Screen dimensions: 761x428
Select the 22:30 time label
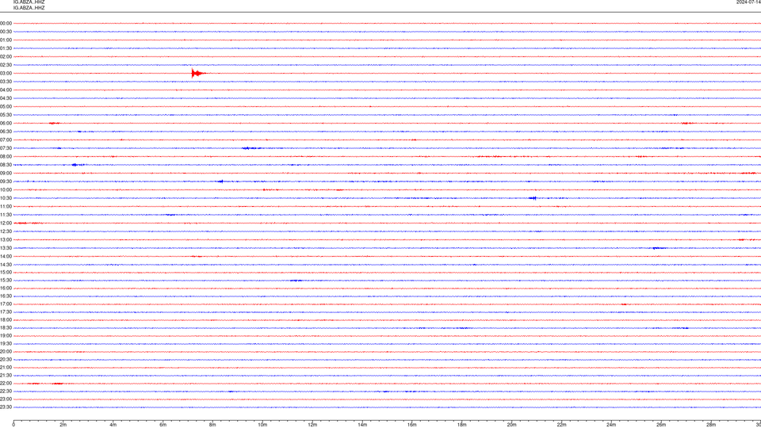pos(6,391)
